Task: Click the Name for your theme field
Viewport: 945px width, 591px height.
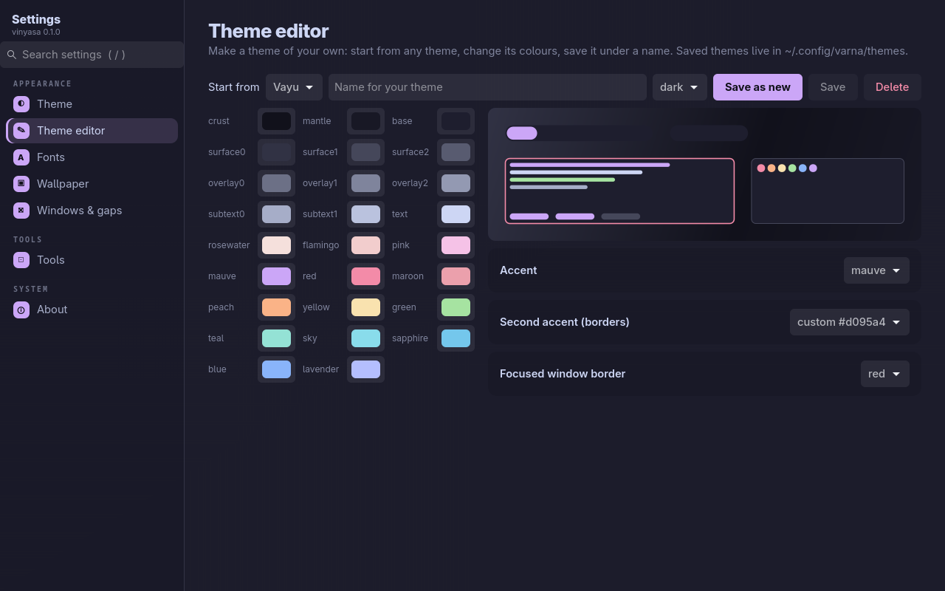Action: point(487,87)
